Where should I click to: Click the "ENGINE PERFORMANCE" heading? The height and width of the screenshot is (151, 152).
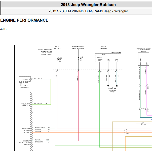pyautogui.click(x=24, y=20)
